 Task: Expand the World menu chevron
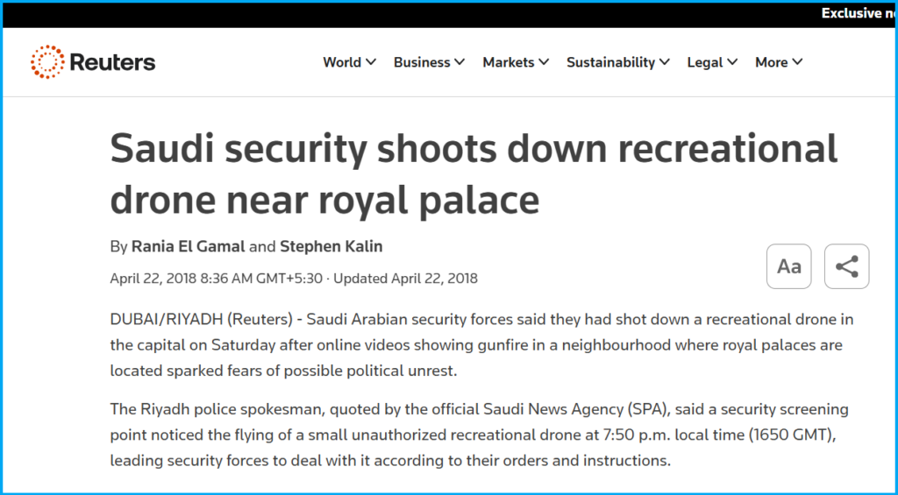pos(371,62)
